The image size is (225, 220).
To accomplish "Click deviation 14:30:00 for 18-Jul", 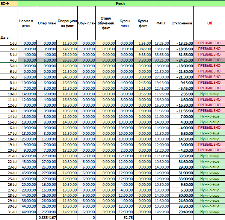I will click(182, 139).
